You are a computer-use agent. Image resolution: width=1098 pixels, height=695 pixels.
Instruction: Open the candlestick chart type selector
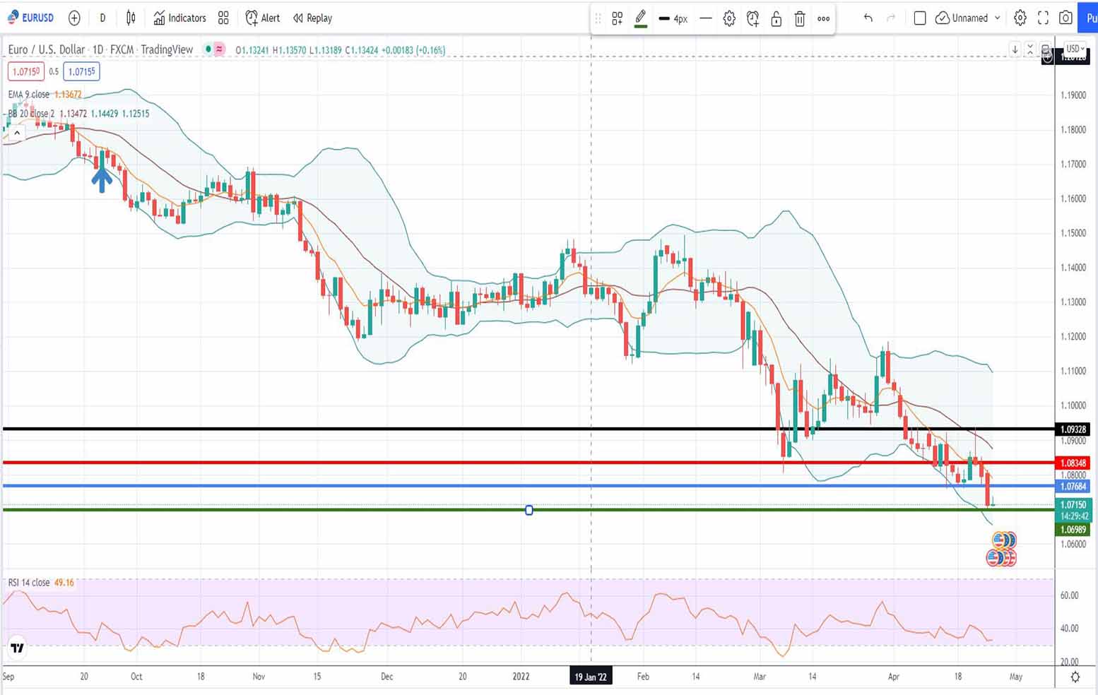click(131, 18)
